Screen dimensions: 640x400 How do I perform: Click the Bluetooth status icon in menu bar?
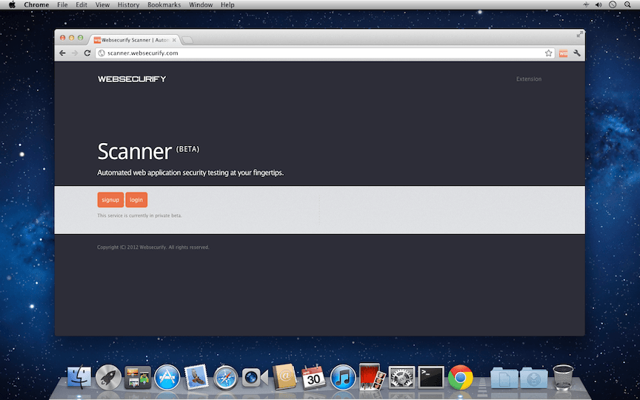(x=586, y=5)
